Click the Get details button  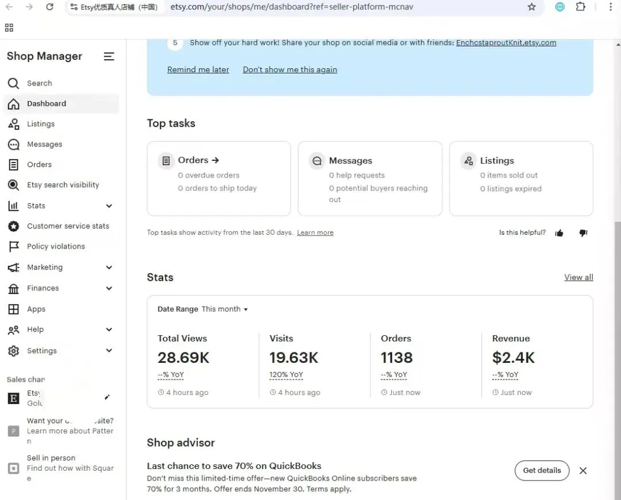542,471
